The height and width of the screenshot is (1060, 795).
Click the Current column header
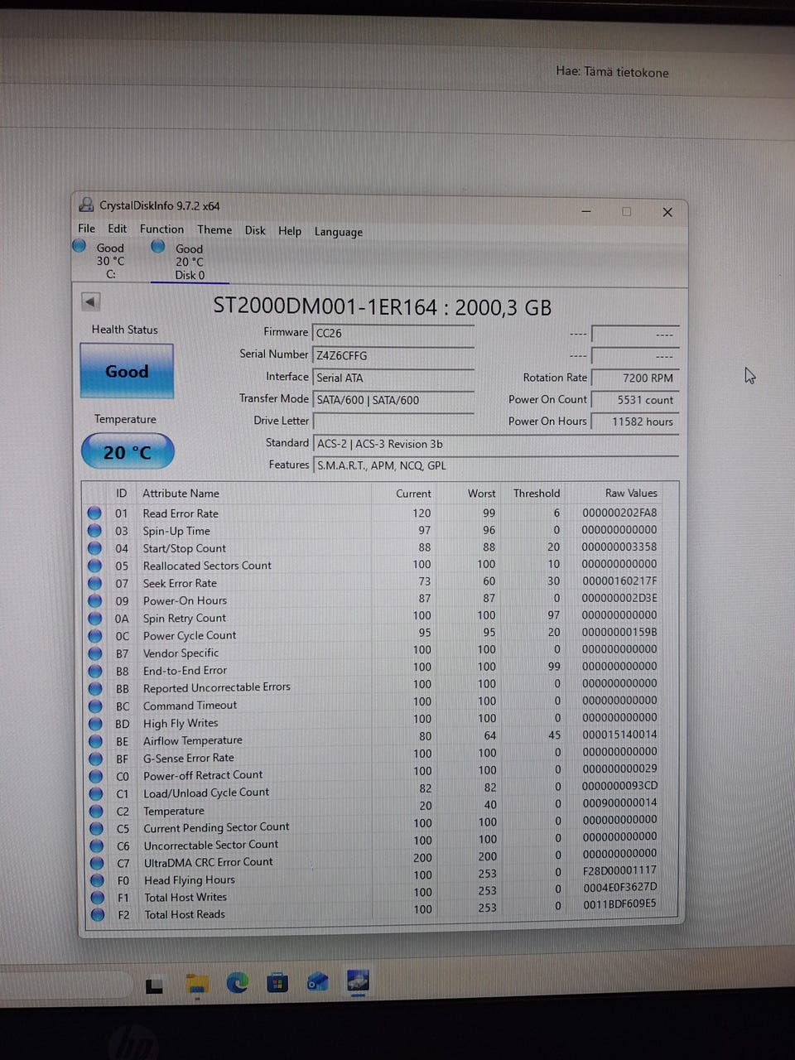tap(413, 493)
